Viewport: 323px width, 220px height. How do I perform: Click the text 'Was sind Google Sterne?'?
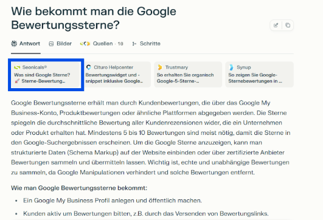tap(42, 75)
